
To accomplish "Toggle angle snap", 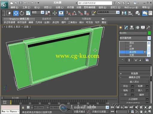I will (74, 13).
